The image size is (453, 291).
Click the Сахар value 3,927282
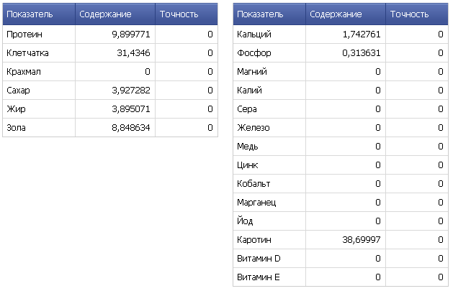[131, 91]
